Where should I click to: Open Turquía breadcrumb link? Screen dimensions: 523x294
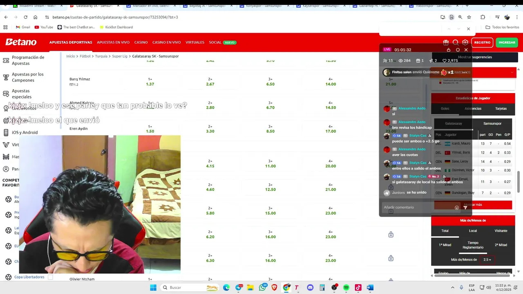click(101, 56)
